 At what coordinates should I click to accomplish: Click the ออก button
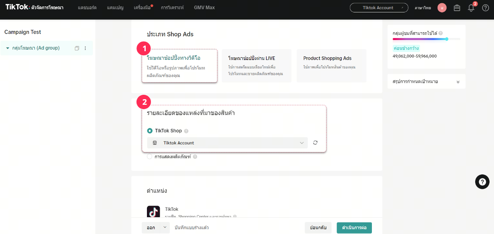coord(151,228)
